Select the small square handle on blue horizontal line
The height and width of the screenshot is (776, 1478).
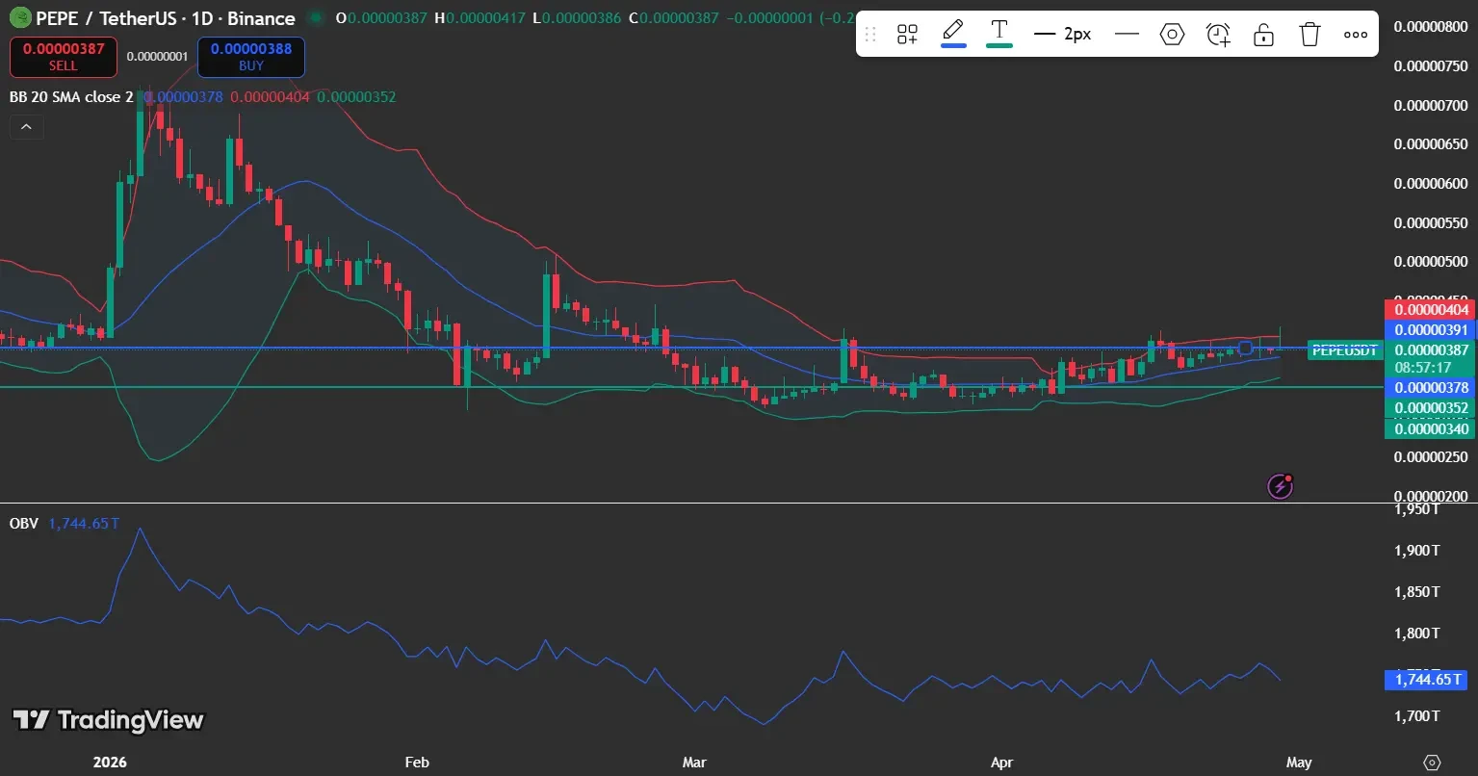1245,348
